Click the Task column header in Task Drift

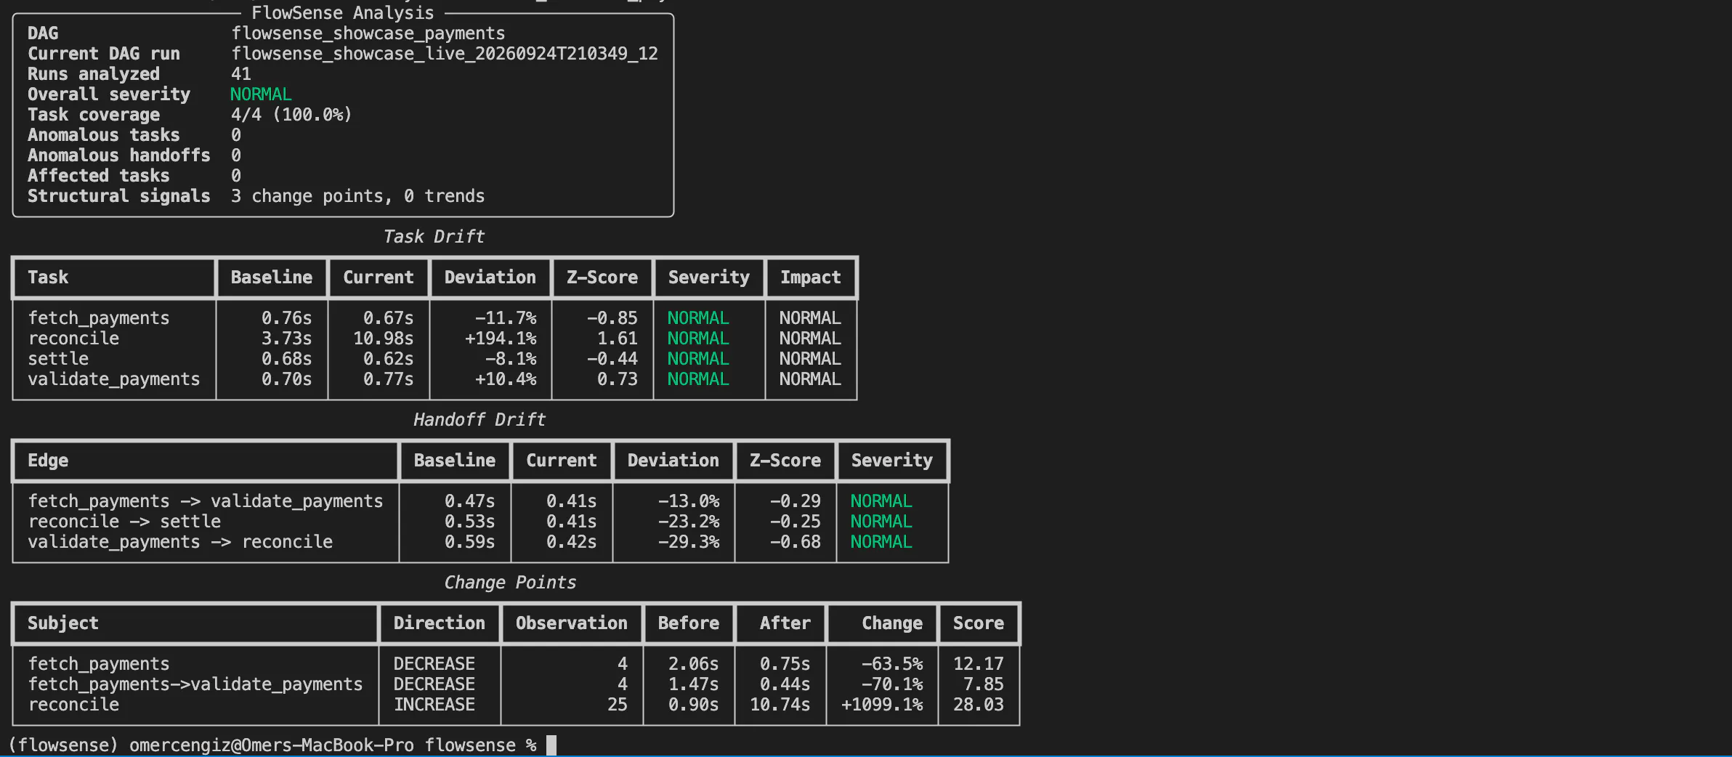48,278
